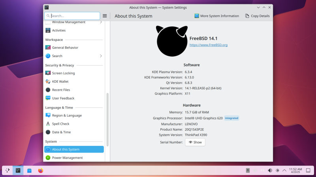Open the Search settings entry
This screenshot has width=316, height=177.
[x=74, y=56]
